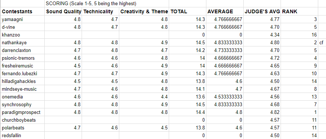
Task: Select nathankaye's RANK value 2
Action: [x=299, y=43]
